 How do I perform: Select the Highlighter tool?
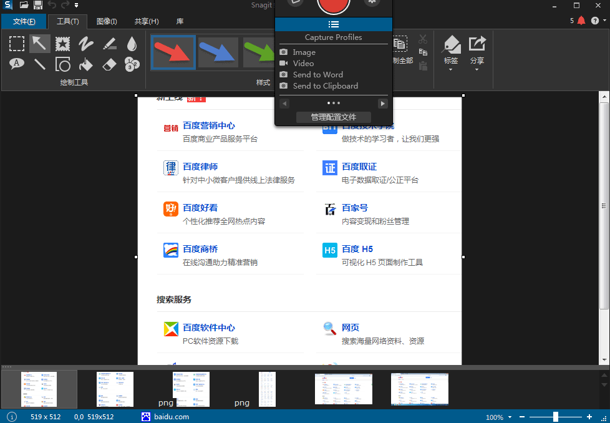pyautogui.click(x=109, y=44)
